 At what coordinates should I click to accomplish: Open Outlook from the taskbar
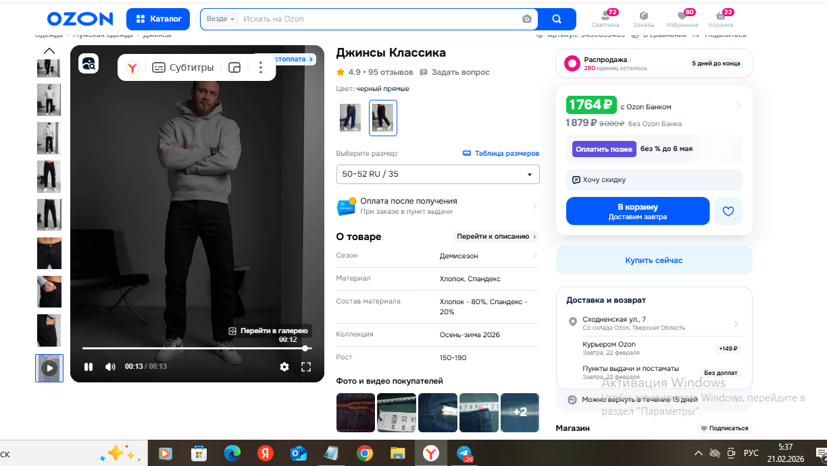[x=298, y=453]
